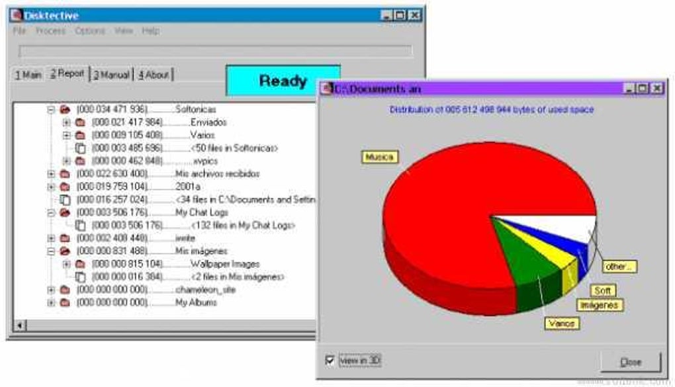Click the chameleon_site folder icon
Image resolution: width=675 pixels, height=387 pixels.
coord(65,290)
